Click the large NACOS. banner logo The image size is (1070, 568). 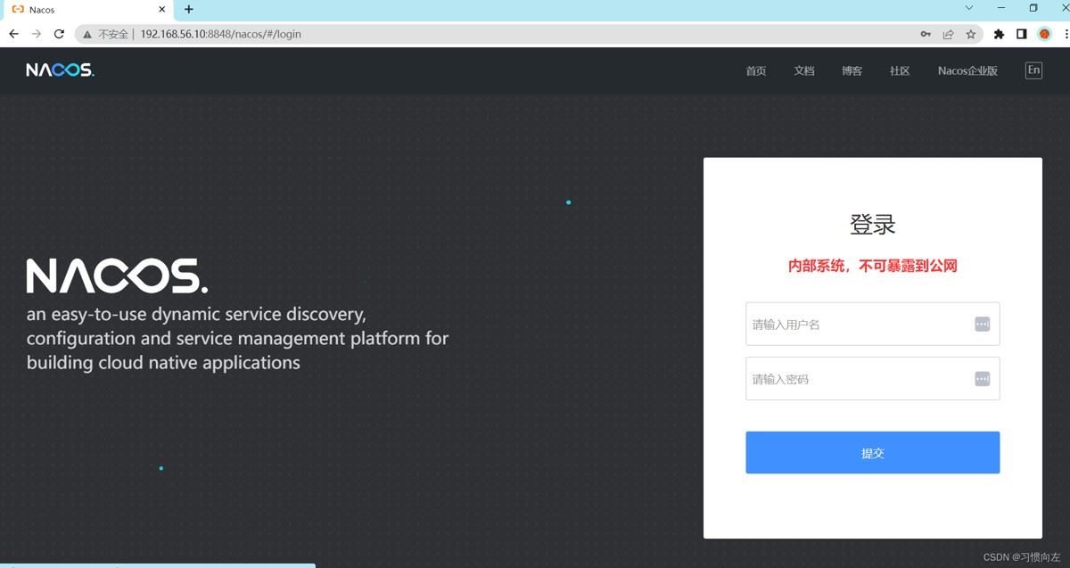click(x=117, y=276)
